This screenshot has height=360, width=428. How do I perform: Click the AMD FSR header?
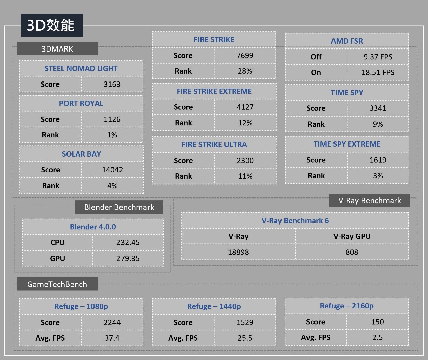pos(347,41)
